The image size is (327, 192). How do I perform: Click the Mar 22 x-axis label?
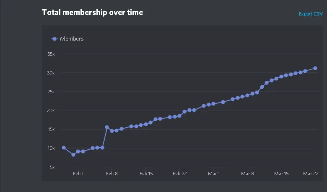tap(311, 174)
